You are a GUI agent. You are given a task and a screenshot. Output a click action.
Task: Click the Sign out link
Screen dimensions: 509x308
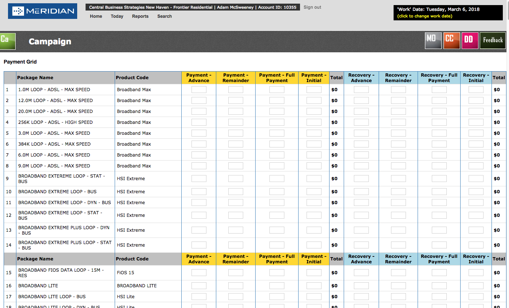click(x=312, y=7)
